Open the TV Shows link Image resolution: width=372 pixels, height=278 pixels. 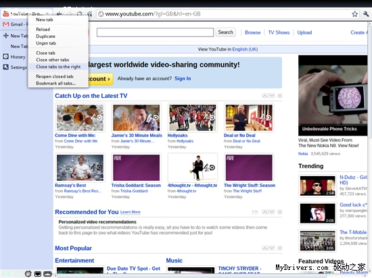279,32
